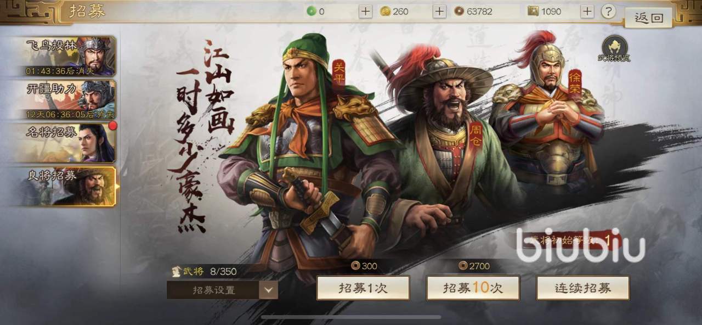
Task: Go back with the 返回 button
Action: tap(649, 18)
